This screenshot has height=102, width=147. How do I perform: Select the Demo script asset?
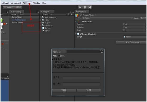point(46,28)
